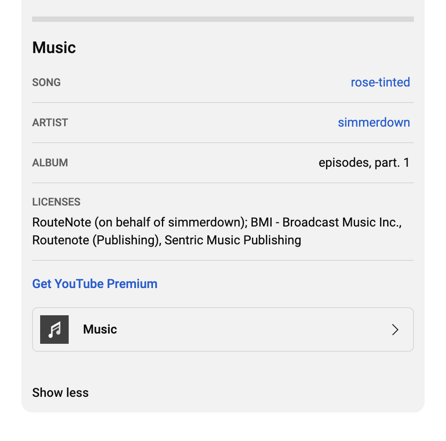Click the gray divider bar above Music
The width and height of the screenshot is (446, 441).
[223, 19]
